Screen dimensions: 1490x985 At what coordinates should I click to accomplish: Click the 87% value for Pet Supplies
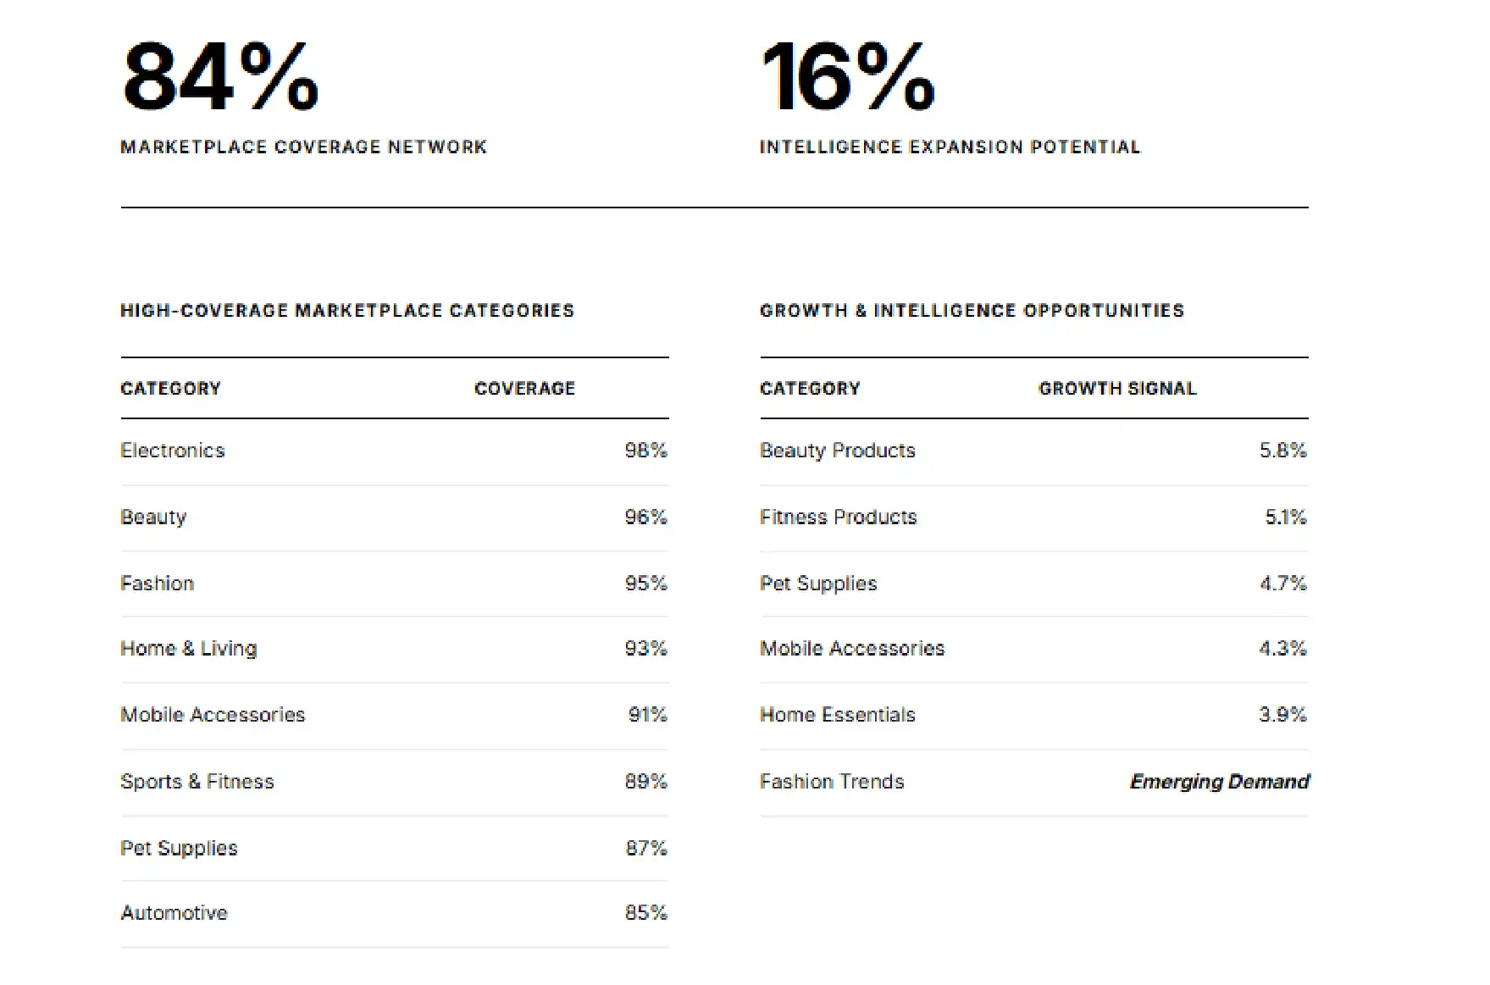646,849
